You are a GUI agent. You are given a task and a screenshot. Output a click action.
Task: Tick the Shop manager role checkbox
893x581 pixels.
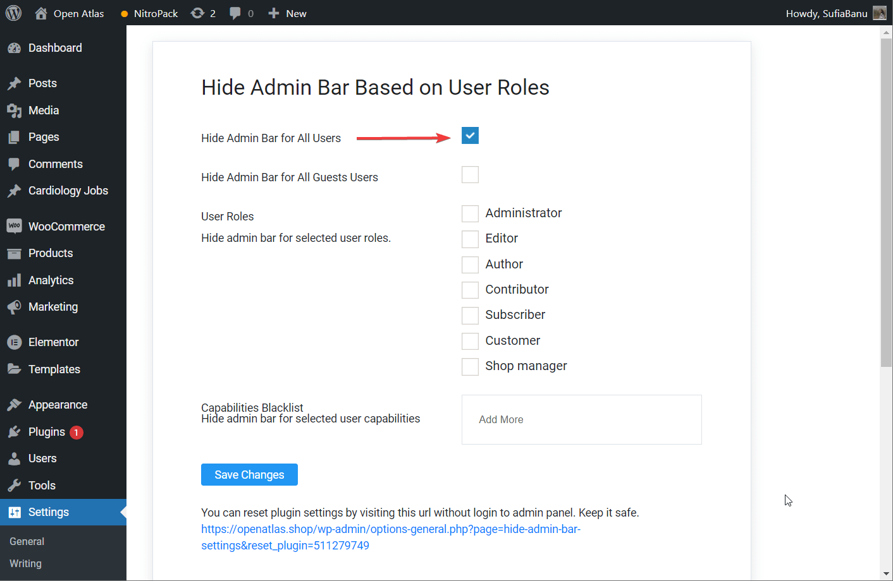click(470, 366)
